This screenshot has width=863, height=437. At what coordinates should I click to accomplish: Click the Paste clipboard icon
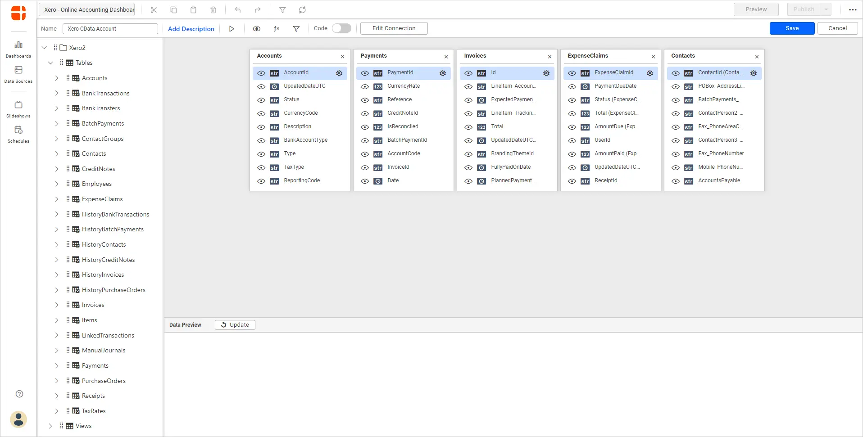(193, 9)
